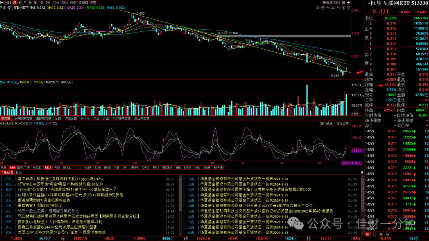Switch indicator to W&R
Viewport: 429px width, 241px height.
[88, 168]
